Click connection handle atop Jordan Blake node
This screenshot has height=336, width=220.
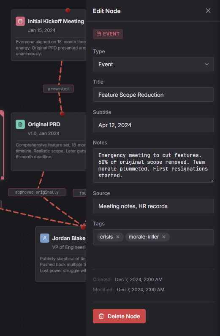(83, 227)
